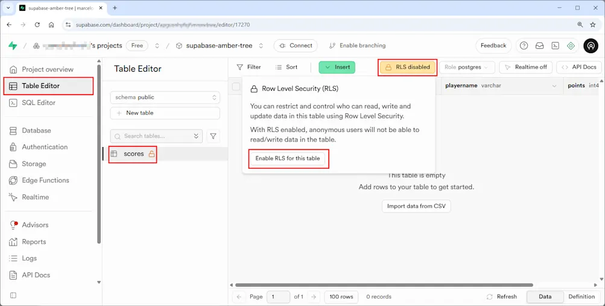Click the API Docs document icon in sidebar
This screenshot has height=306, width=605.
point(13,275)
